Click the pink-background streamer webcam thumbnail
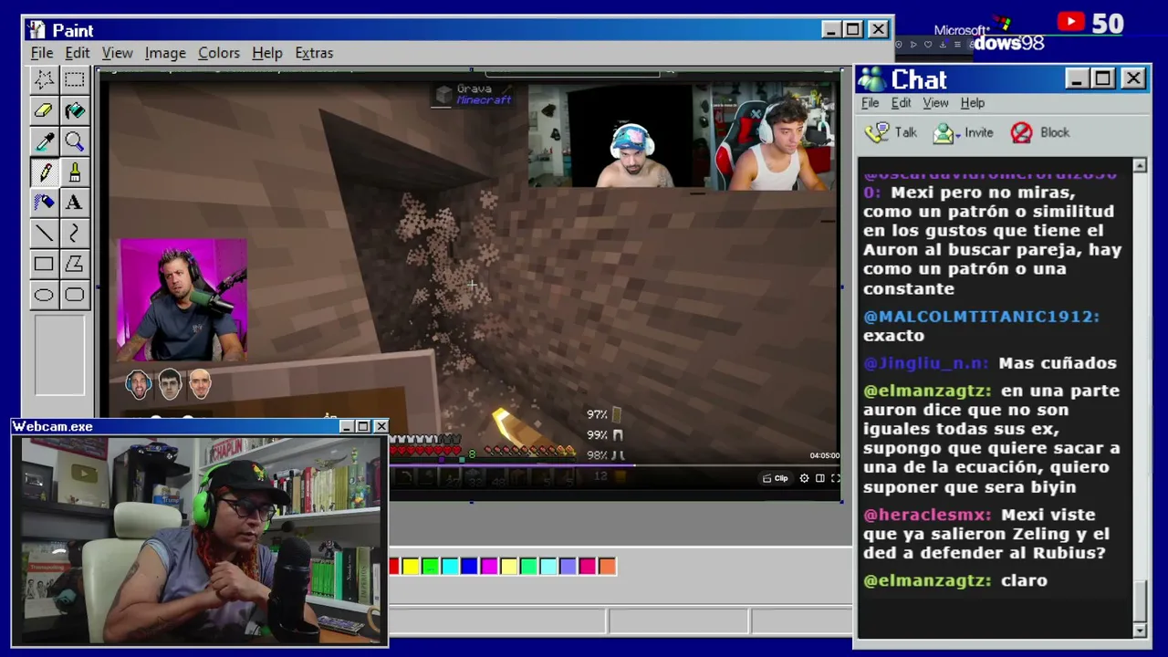Viewport: 1168px width, 657px height. [182, 300]
